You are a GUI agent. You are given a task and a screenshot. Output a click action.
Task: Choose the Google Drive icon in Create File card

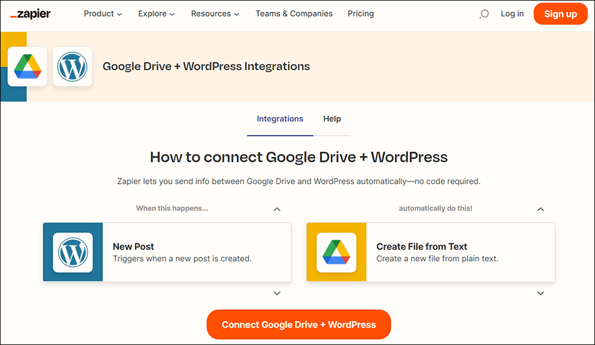coord(337,252)
